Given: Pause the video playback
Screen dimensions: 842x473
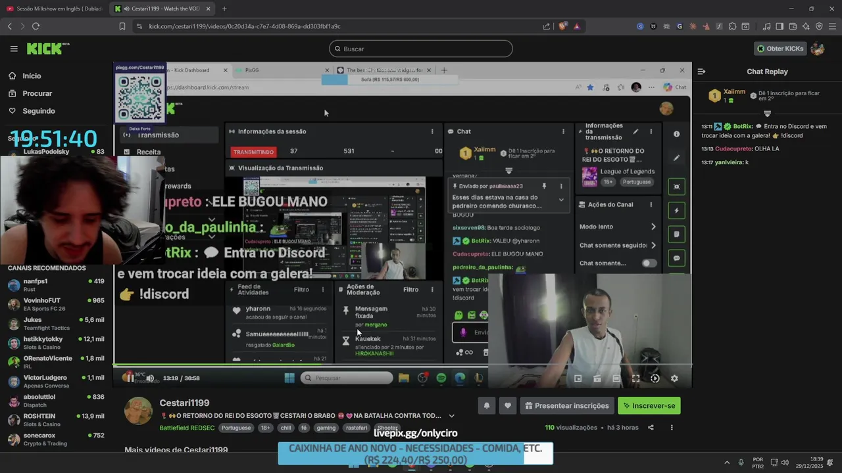Looking at the screenshot, I should tap(130, 378).
